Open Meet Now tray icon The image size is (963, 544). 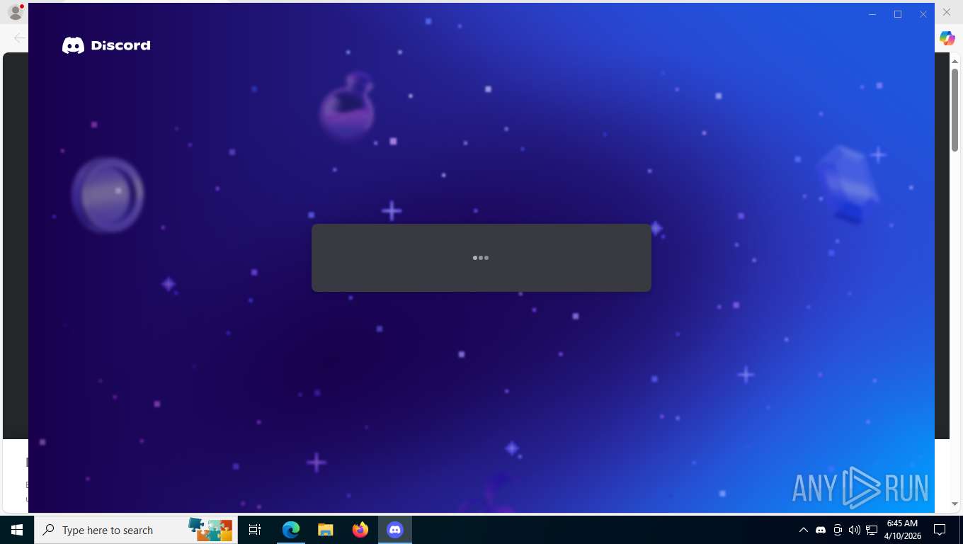click(x=838, y=530)
